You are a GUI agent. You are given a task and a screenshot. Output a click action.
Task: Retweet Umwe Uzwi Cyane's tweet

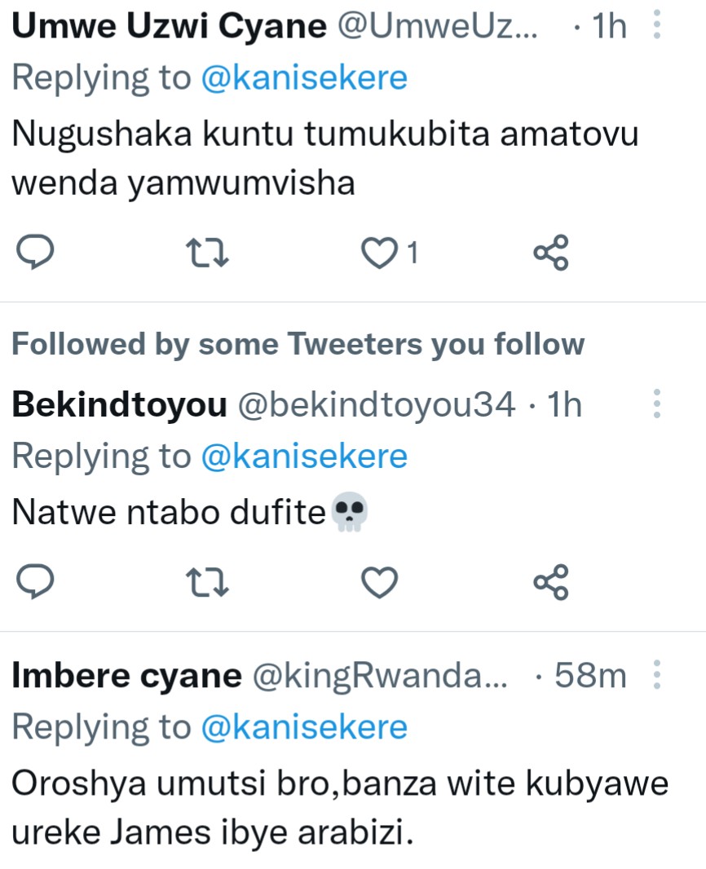click(207, 254)
